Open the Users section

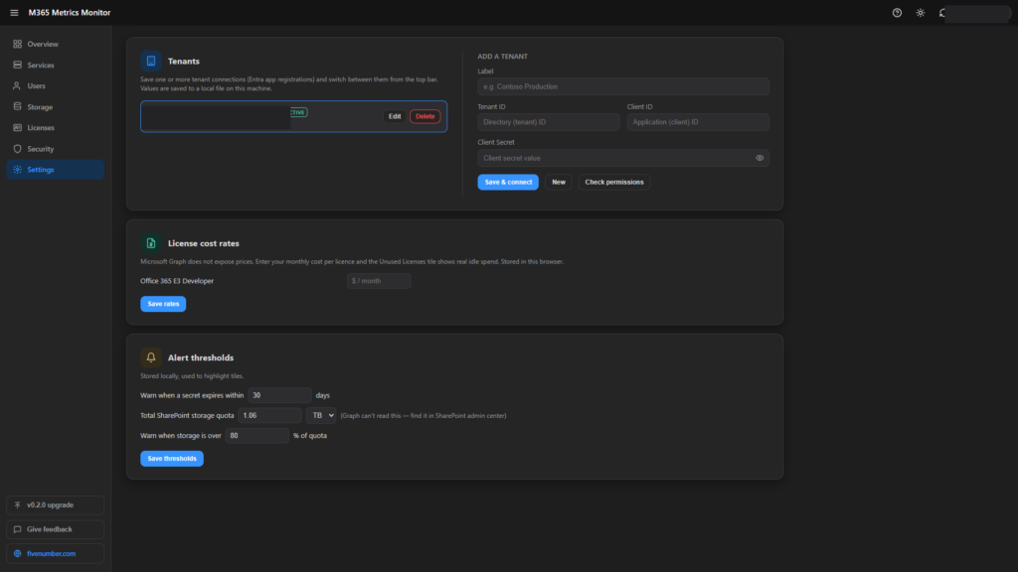(x=56, y=85)
